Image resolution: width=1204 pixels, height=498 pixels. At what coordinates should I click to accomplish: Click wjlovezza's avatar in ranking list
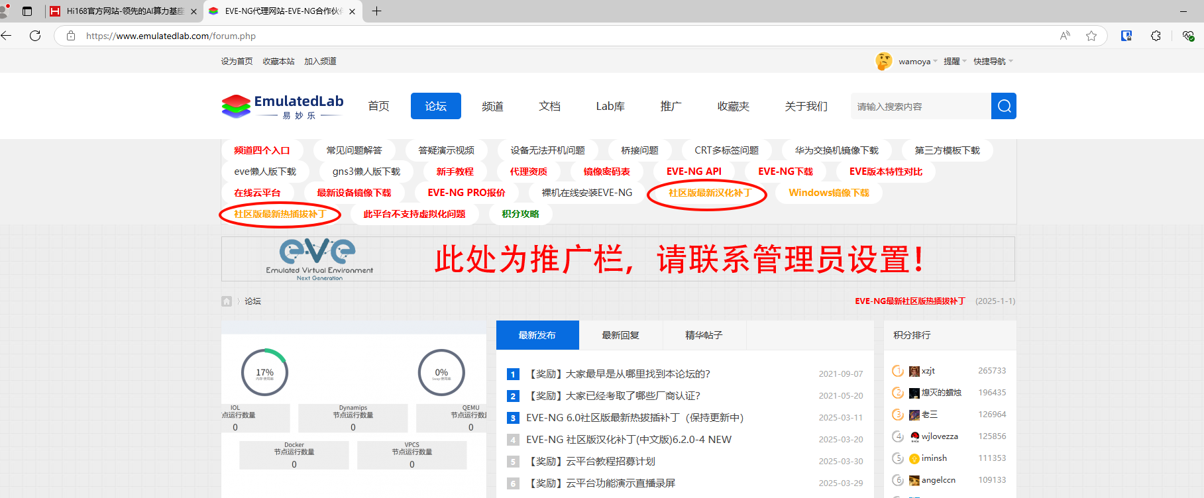click(x=914, y=436)
